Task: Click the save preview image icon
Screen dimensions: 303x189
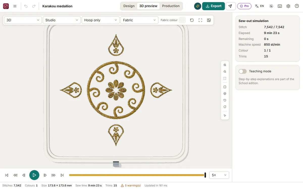Action: [209, 20]
